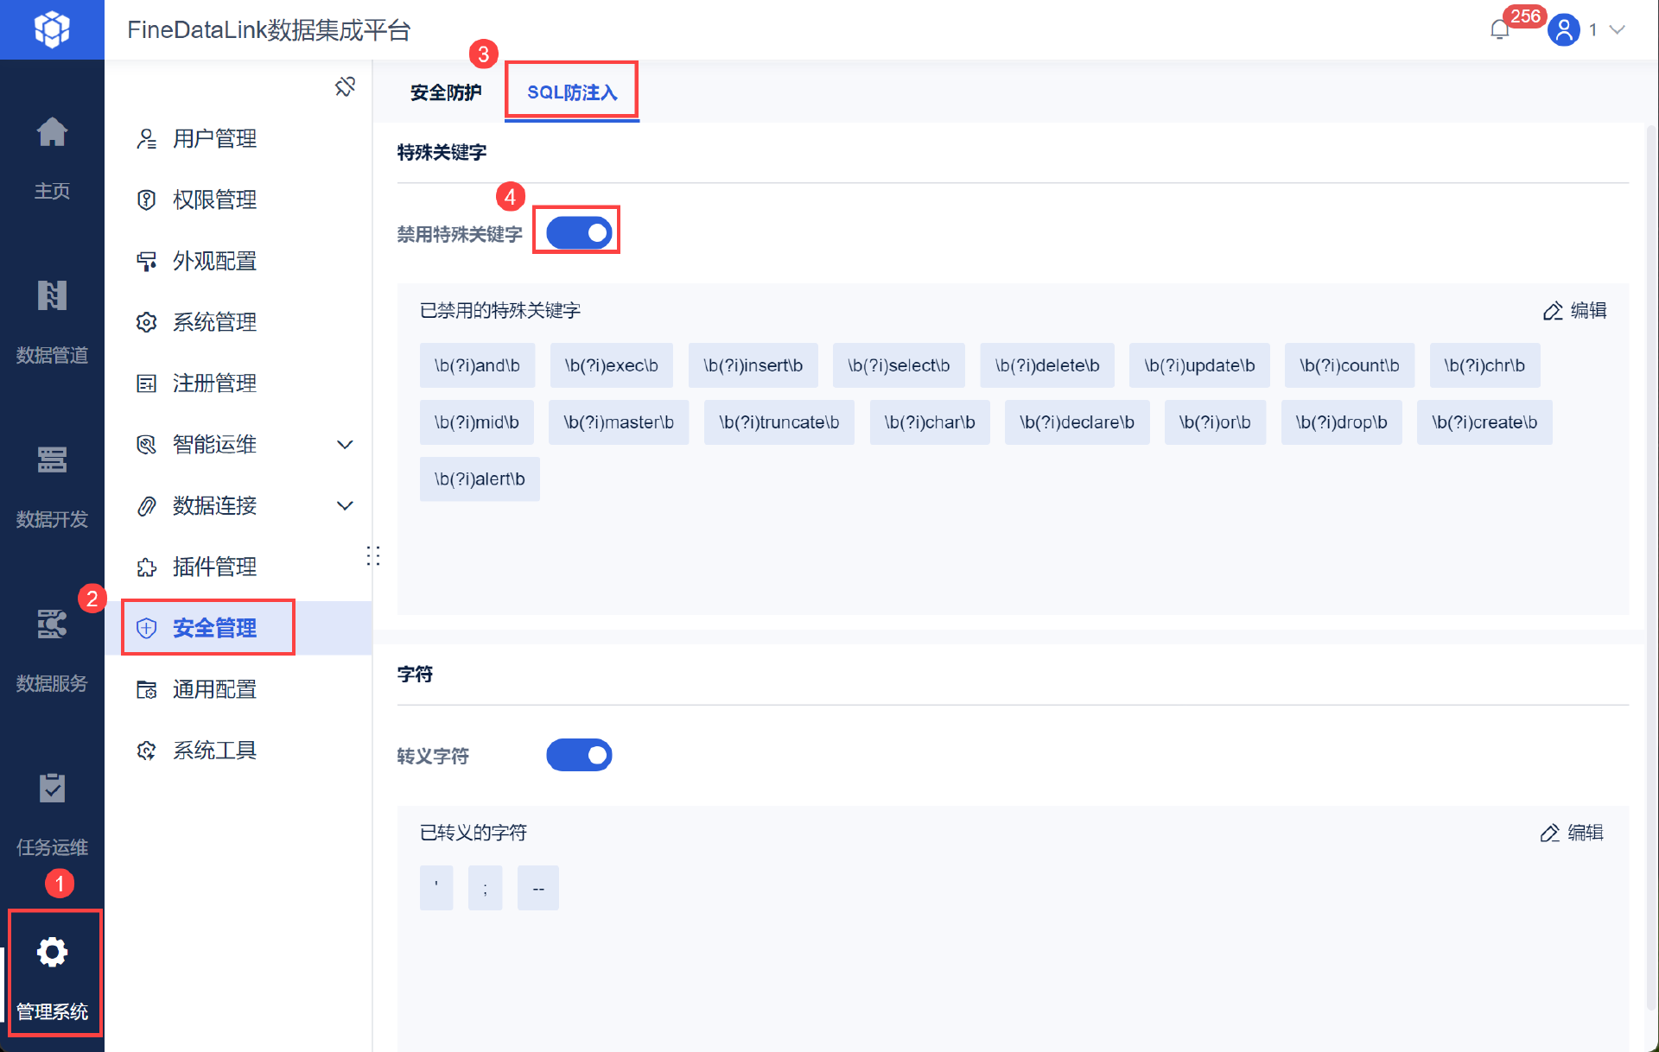Click the \b(?i)exec\b keyword tag
Viewport: 1659px width, 1052px height.
coord(612,365)
